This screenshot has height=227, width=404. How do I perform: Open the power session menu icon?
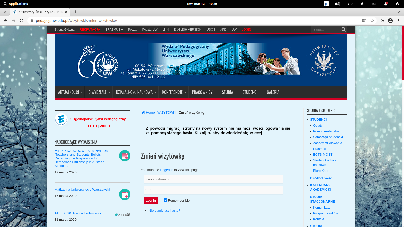point(398,4)
